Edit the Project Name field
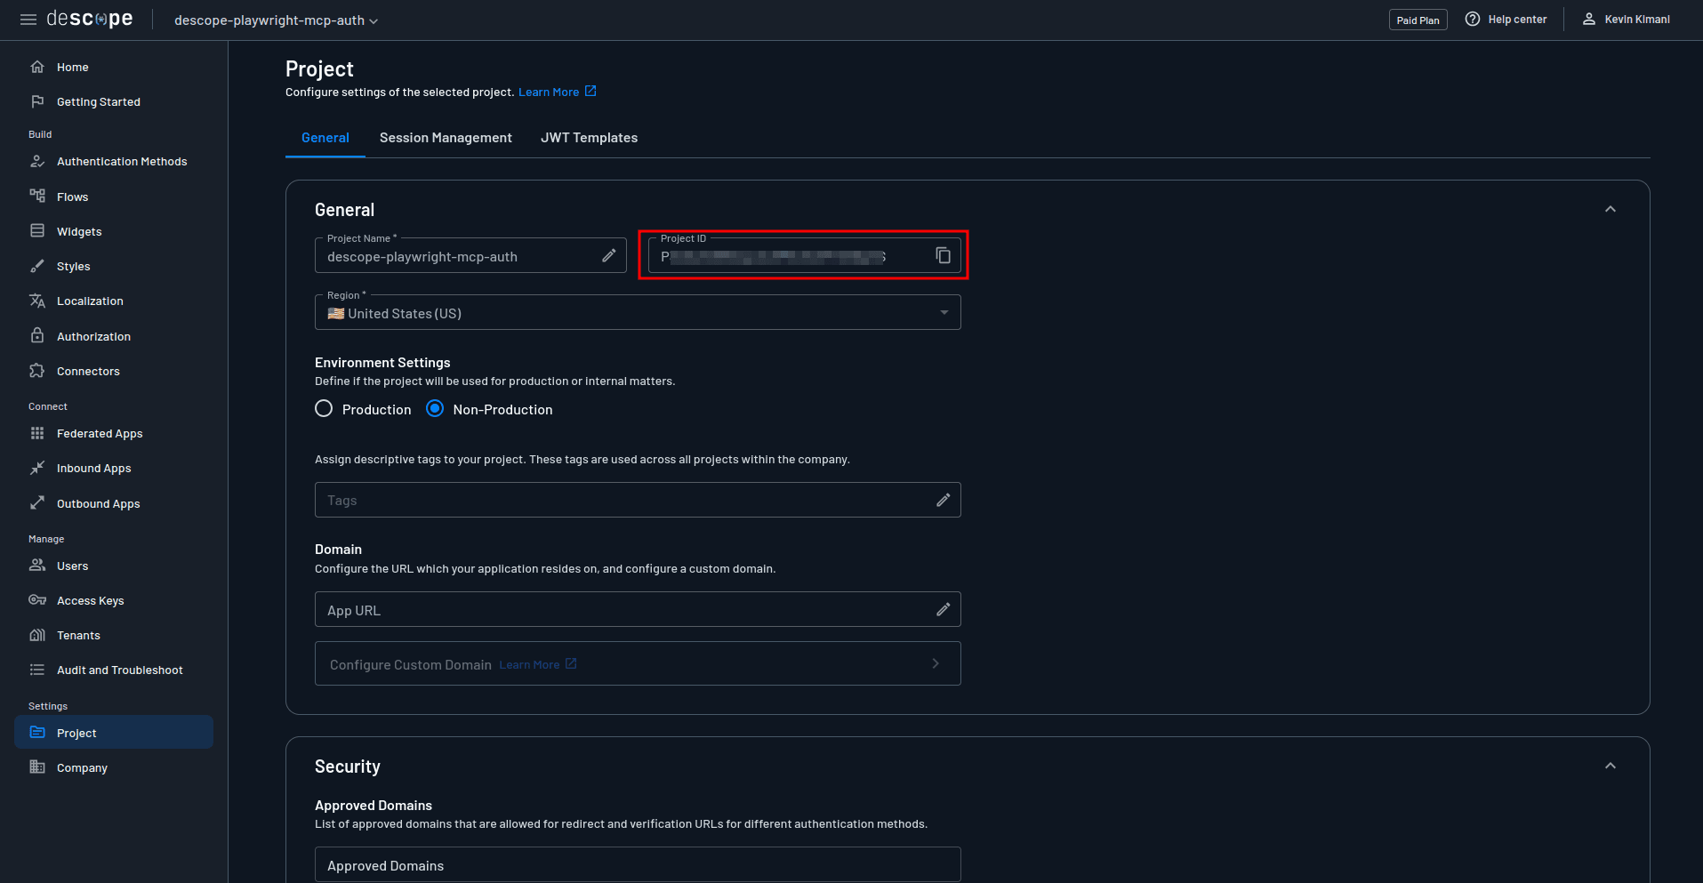 [609, 255]
